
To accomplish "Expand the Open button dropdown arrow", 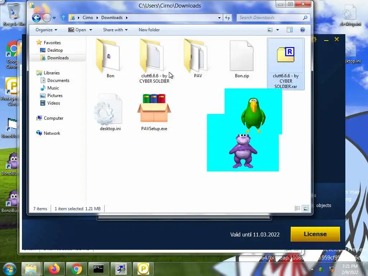I will click(91, 30).
